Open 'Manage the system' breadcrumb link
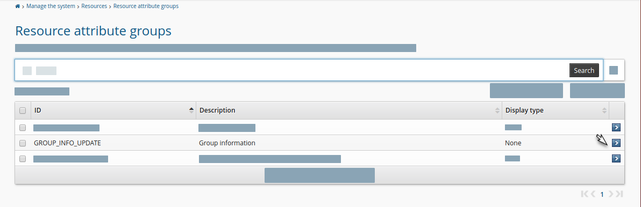 (51, 6)
